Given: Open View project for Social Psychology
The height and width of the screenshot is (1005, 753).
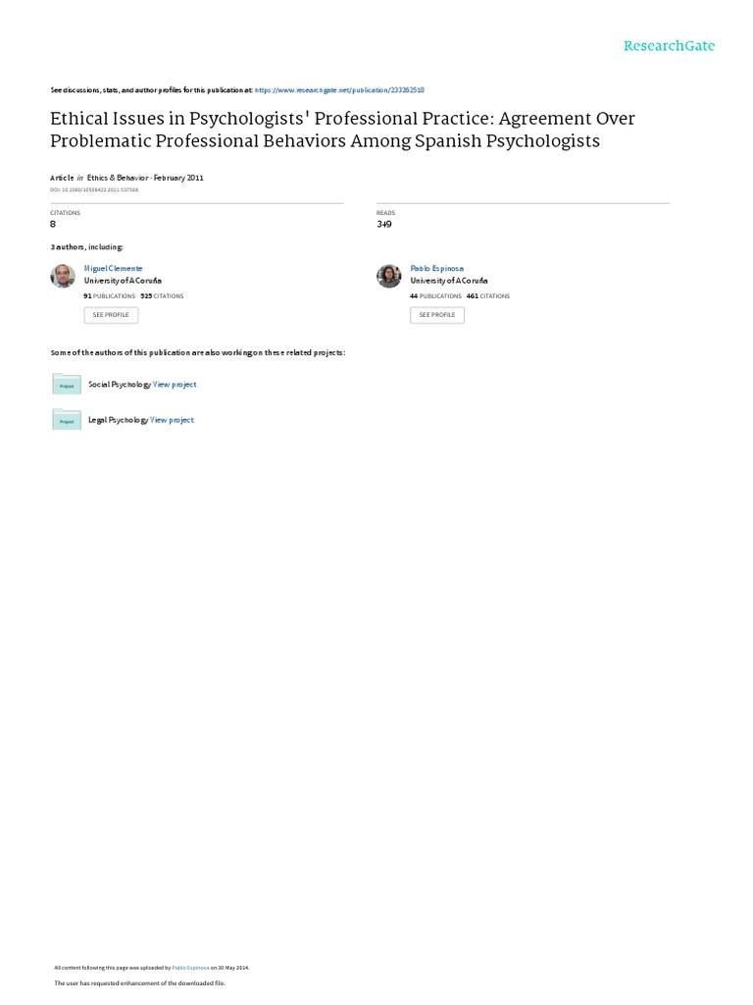Looking at the screenshot, I should click(175, 385).
